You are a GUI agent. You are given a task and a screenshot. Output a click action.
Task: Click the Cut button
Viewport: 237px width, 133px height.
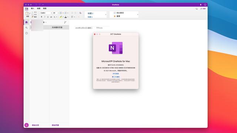[x=34, y=12]
